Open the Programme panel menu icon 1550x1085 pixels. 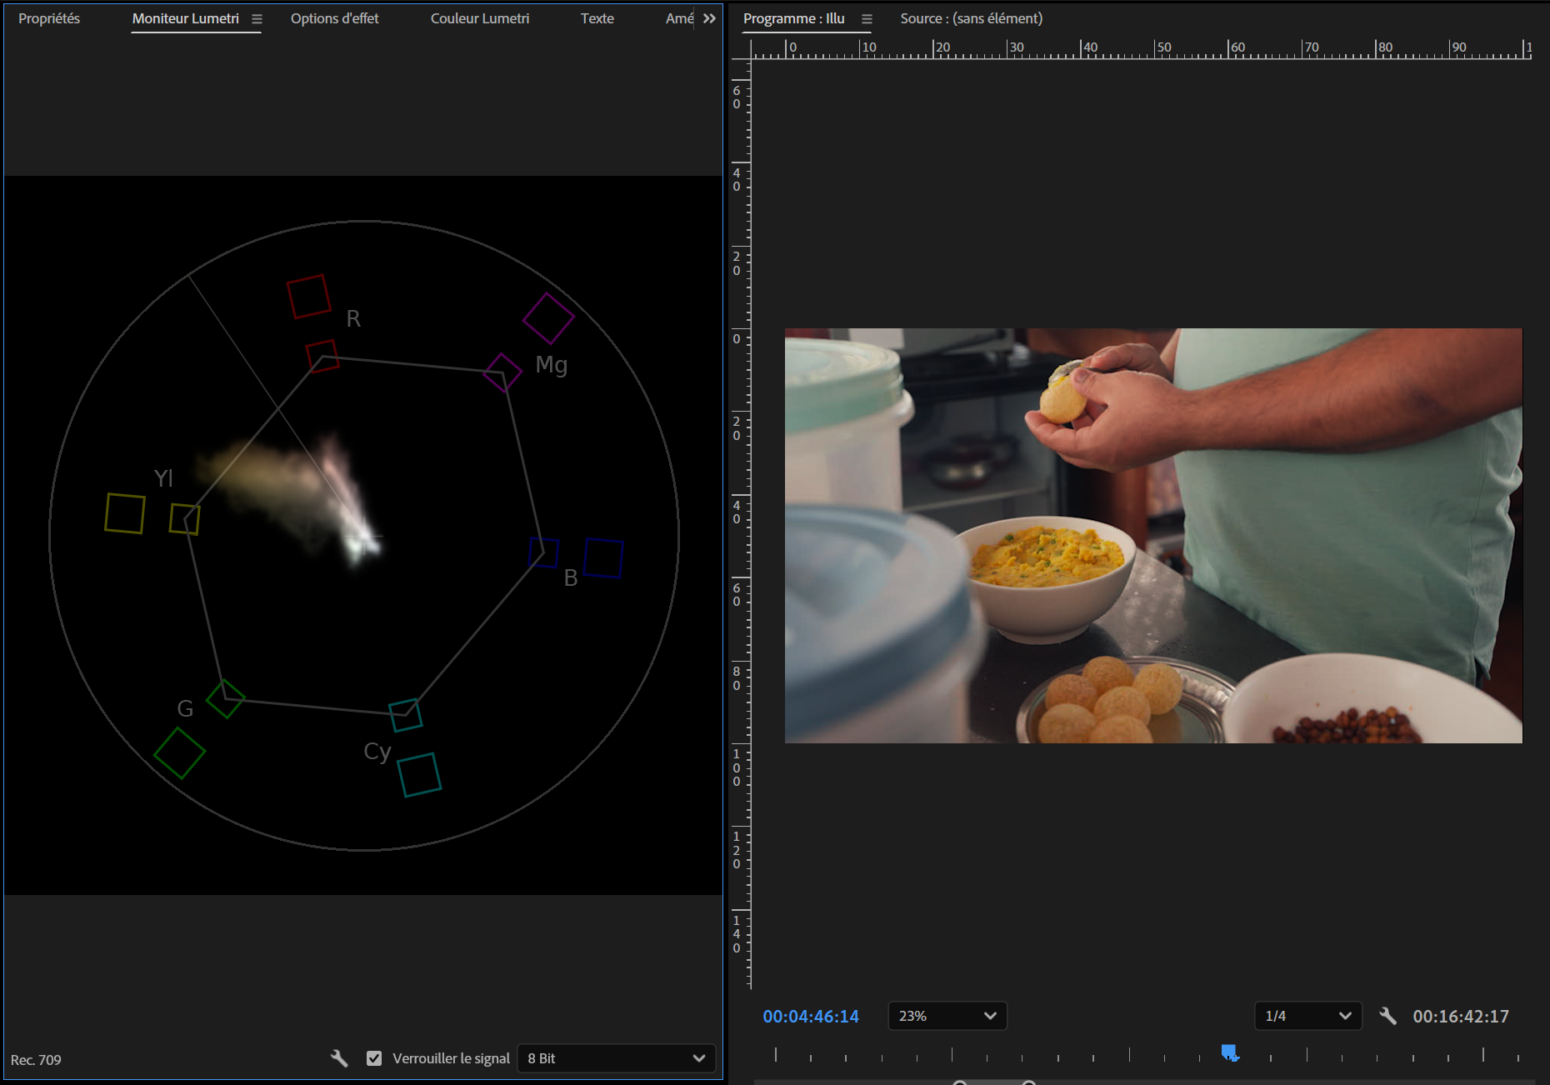[x=867, y=18]
